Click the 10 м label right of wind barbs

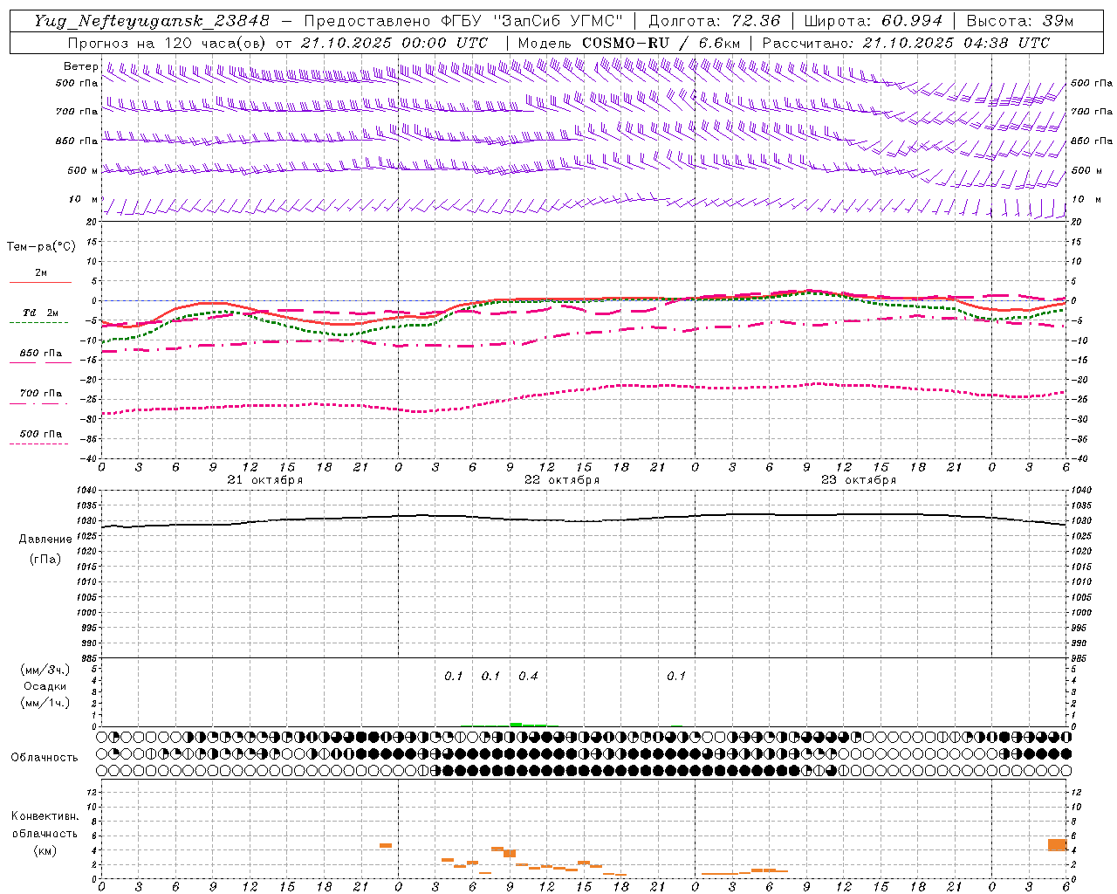click(x=1086, y=199)
